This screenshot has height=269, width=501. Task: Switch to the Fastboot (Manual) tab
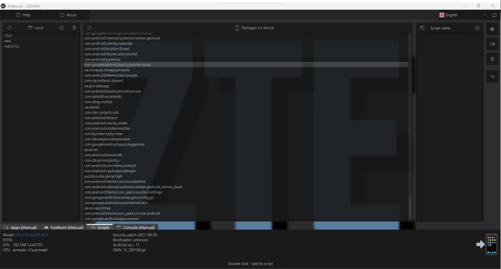64,227
